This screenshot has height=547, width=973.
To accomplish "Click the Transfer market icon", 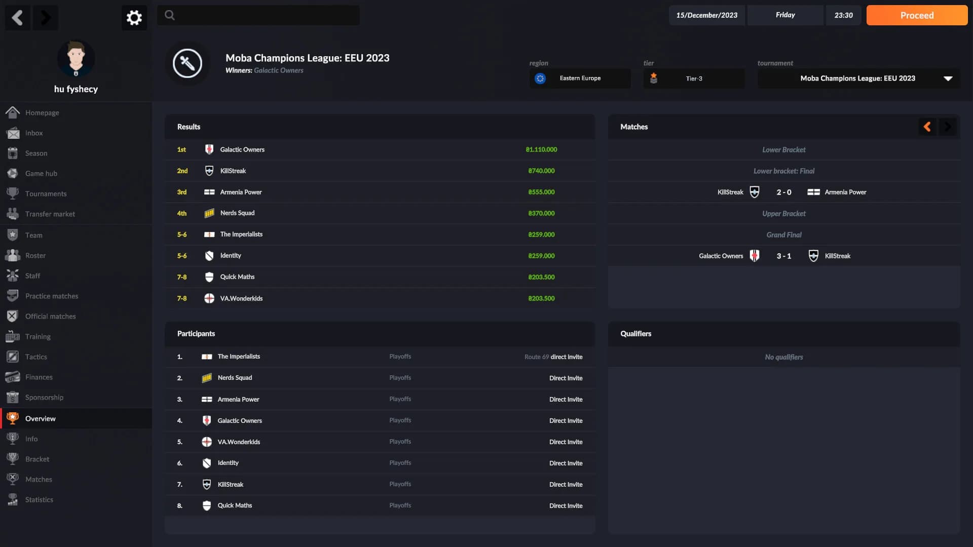I will [13, 214].
